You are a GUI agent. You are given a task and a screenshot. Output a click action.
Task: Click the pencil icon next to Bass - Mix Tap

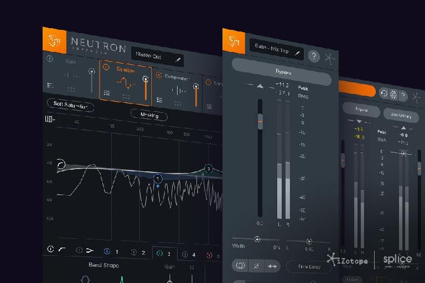pyautogui.click(x=297, y=54)
